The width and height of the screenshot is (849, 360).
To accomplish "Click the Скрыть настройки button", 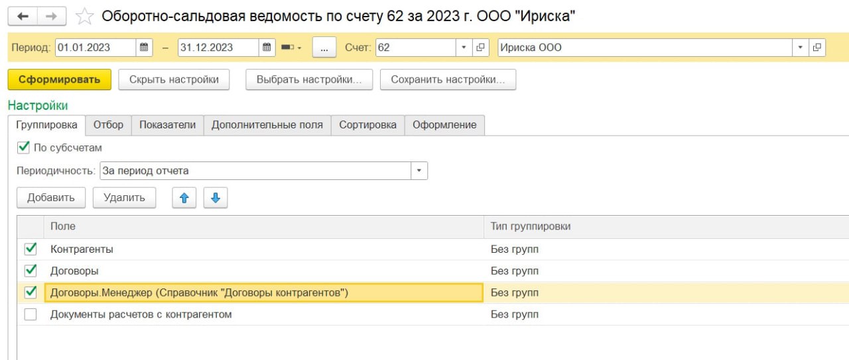I will coord(174,79).
